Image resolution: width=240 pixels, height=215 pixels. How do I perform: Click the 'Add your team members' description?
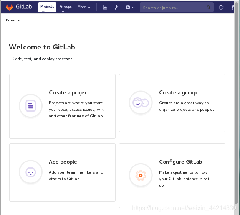pyautogui.click(x=76, y=176)
